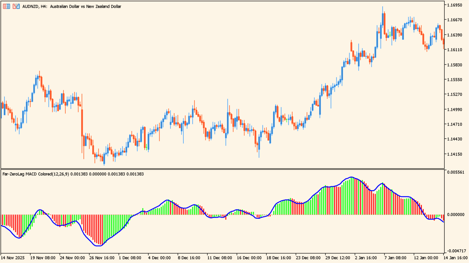Click the Depth of Market icon
The width and height of the screenshot is (469, 263).
pyautogui.click(x=16, y=6)
